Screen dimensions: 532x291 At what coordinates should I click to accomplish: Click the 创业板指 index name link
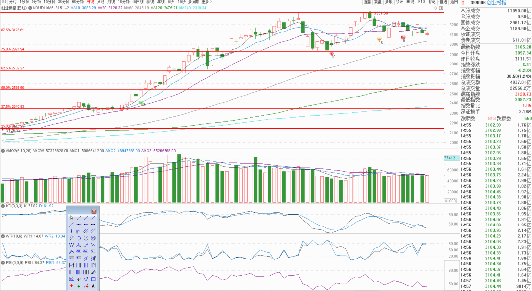tap(497, 3)
